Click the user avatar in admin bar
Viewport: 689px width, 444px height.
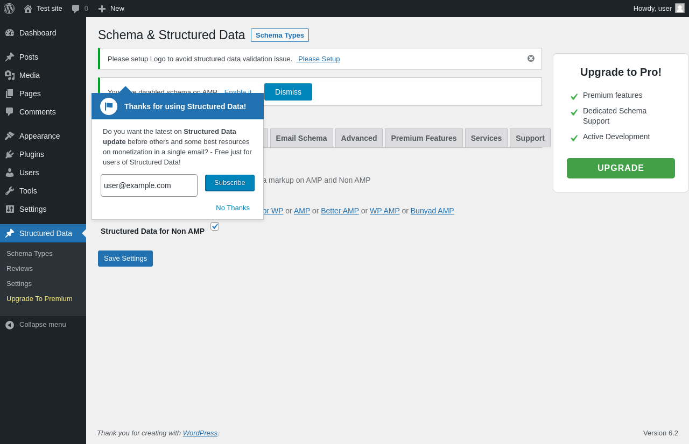pos(680,8)
